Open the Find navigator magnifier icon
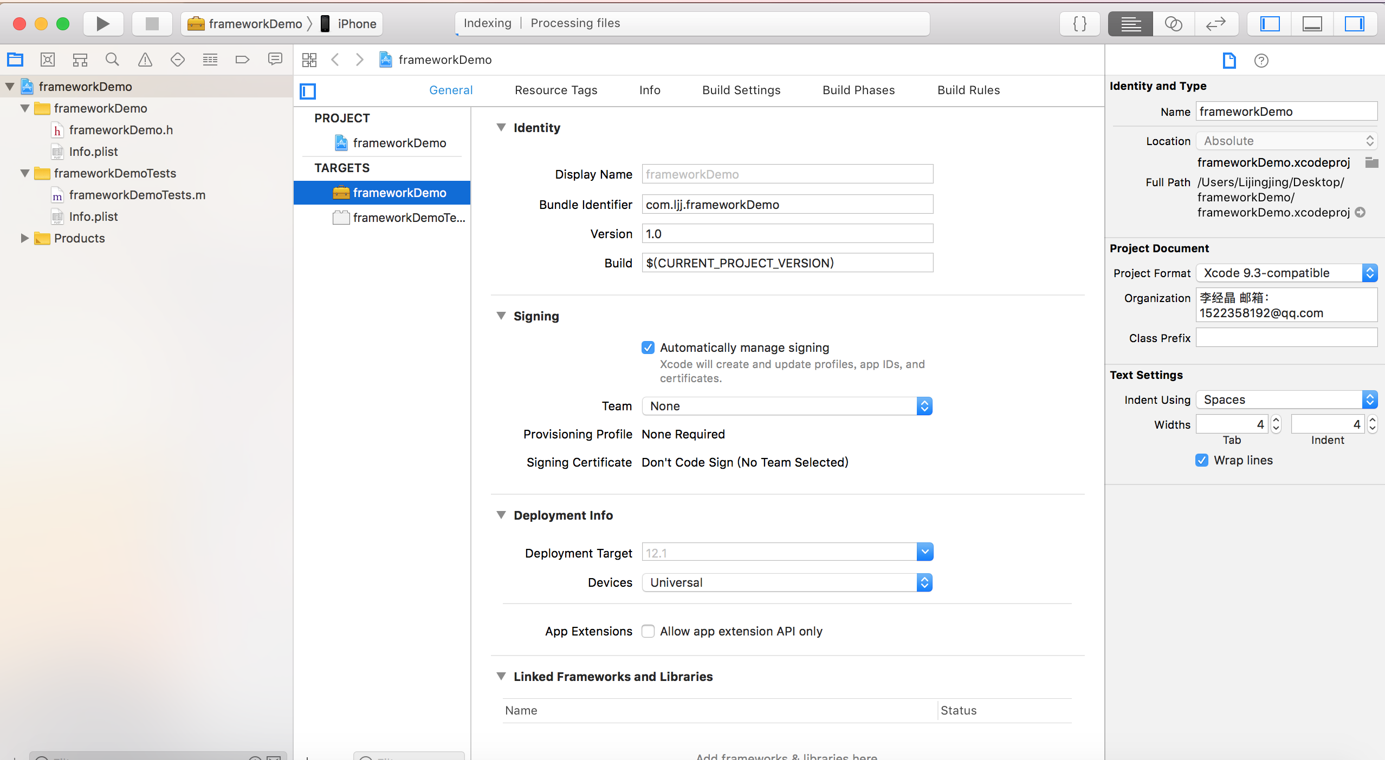 (x=112, y=60)
